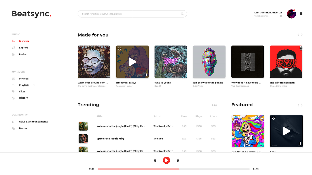
Task: Open Space Face track thumbnail
Action: point(83,139)
